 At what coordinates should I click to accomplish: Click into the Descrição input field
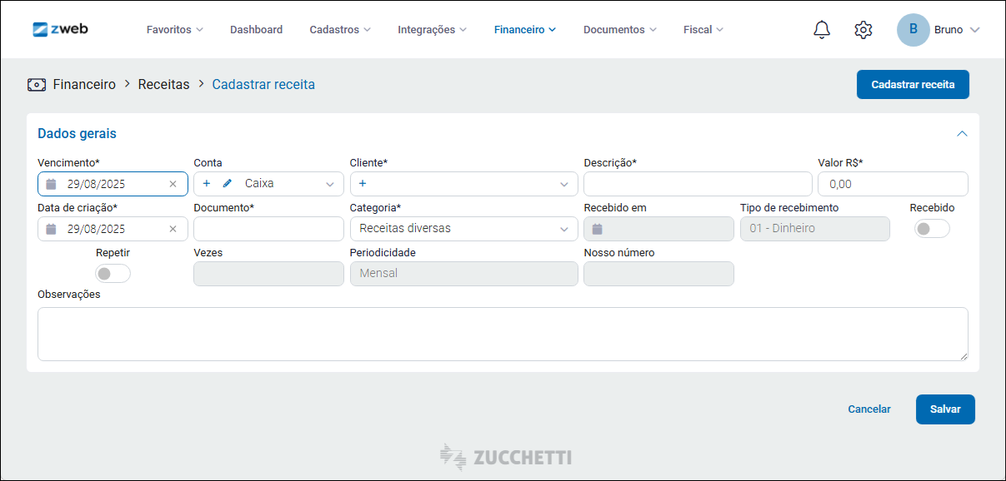tap(697, 184)
